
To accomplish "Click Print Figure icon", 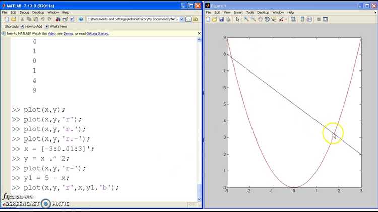I will (x=228, y=19).
